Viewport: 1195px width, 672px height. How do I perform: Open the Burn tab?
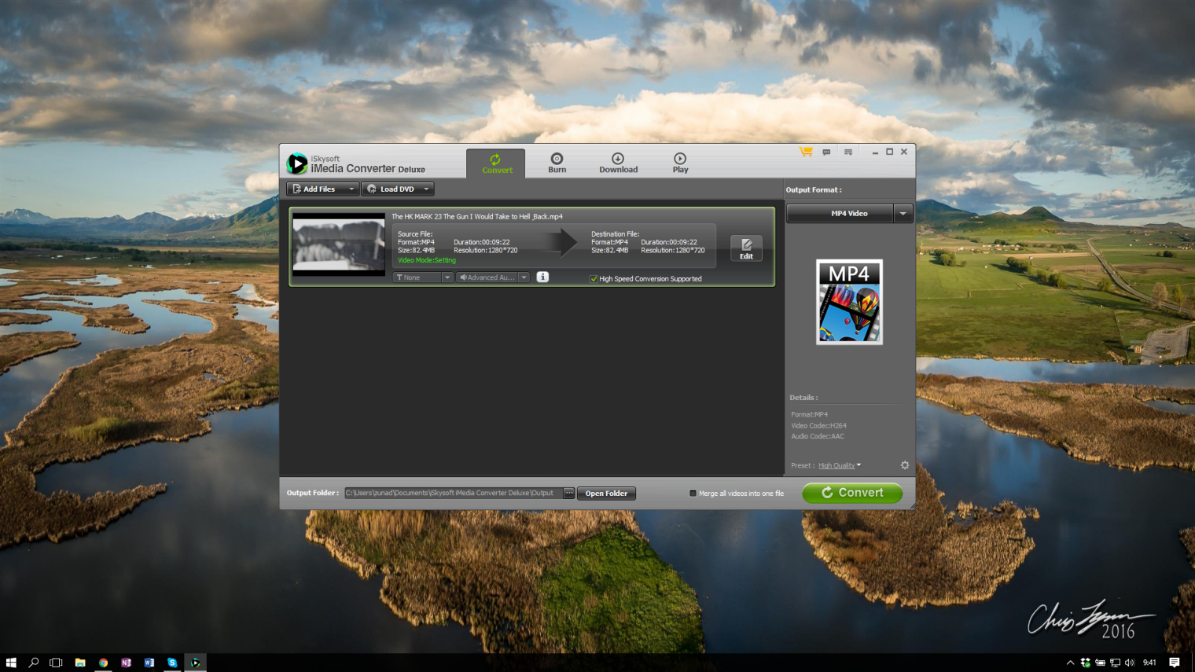(557, 163)
